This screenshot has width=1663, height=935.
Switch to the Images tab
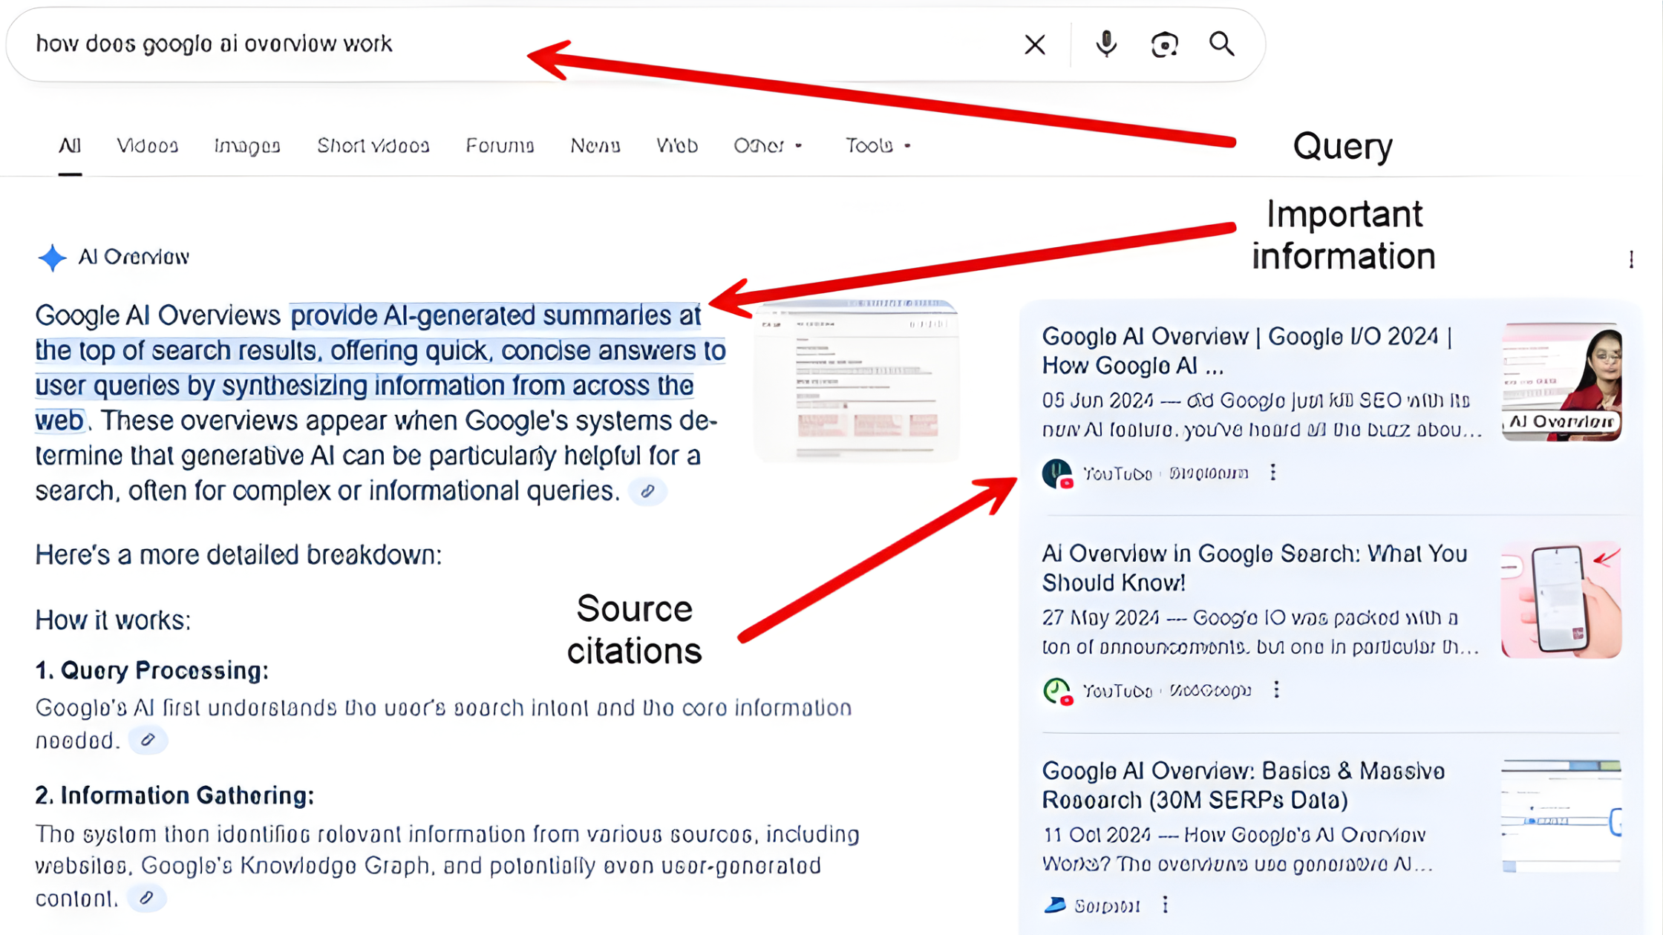tap(246, 146)
